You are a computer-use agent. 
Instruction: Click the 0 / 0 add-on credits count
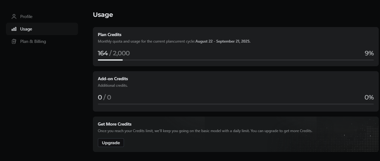tap(104, 97)
